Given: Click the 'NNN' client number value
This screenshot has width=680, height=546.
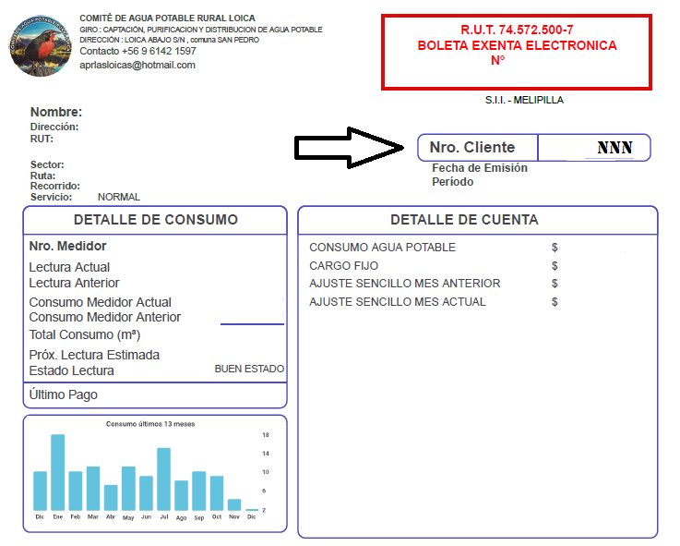Looking at the screenshot, I should pos(614,148).
